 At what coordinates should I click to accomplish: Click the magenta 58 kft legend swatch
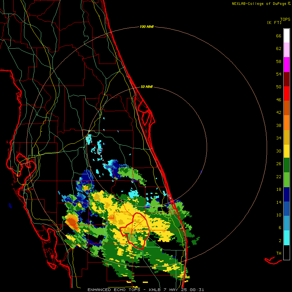(x=286, y=65)
